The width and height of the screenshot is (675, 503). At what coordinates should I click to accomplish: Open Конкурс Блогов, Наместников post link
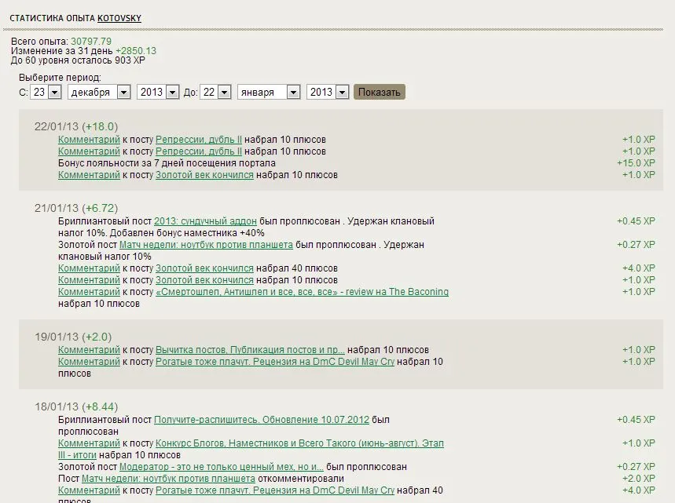click(299, 443)
